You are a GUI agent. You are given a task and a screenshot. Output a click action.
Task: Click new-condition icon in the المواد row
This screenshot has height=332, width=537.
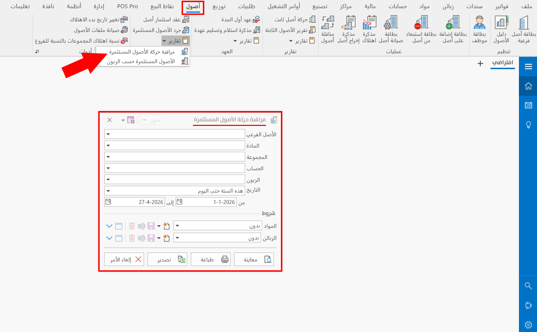166,226
